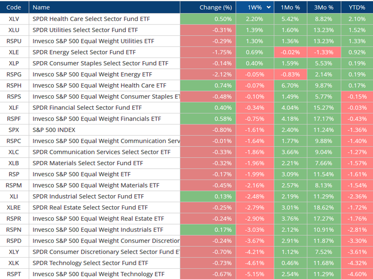Open Invesco Equal Weight Materials ETF name
Image resolution: width=373 pixels, height=279 pixels.
[x=96, y=185]
